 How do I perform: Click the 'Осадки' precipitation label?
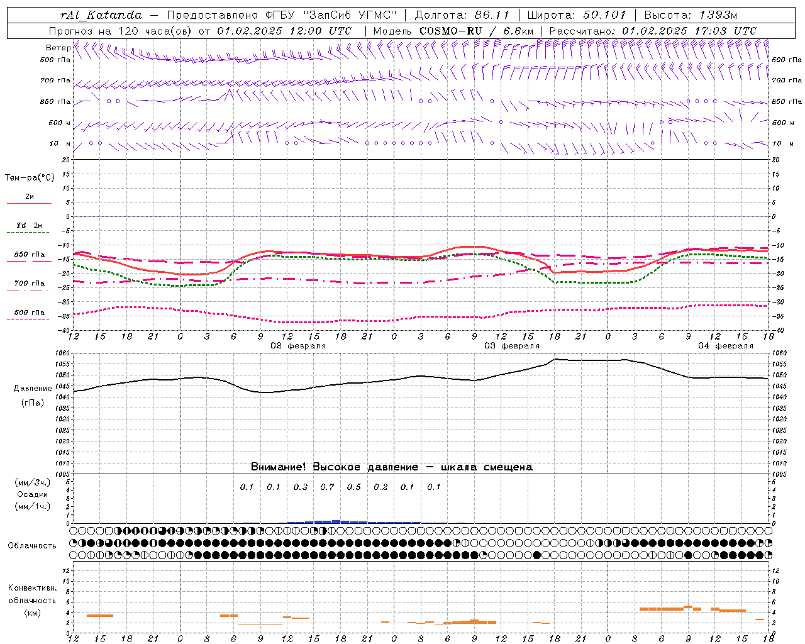pos(33,494)
